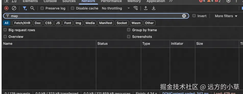Filter by Fetch/XHR requests
Viewport: 243px width, 94px height.
22,23
